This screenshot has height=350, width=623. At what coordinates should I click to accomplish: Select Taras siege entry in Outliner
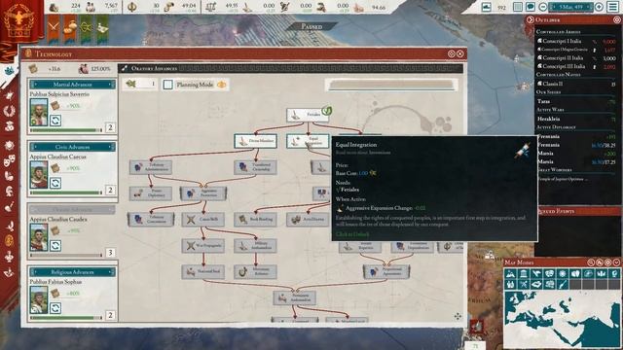point(576,101)
